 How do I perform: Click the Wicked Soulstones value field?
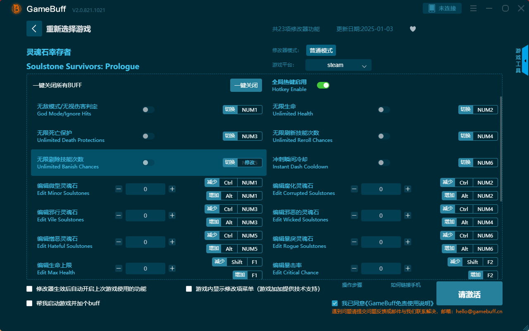click(x=381, y=216)
